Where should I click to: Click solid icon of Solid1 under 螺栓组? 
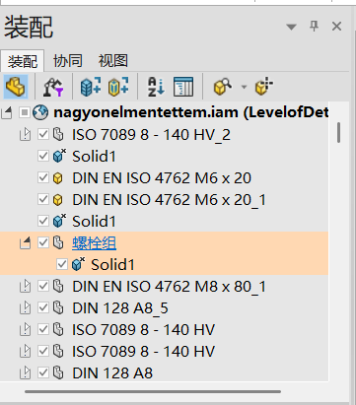tap(78, 264)
